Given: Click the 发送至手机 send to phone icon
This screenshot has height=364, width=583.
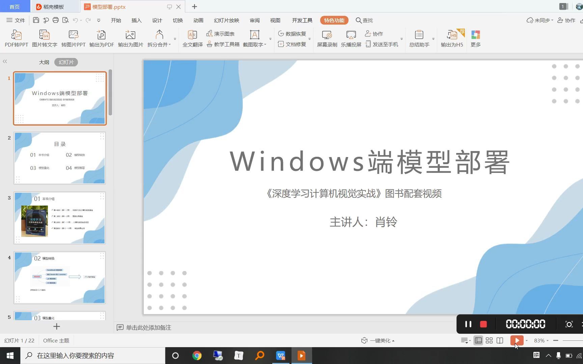Looking at the screenshot, I should (x=383, y=44).
